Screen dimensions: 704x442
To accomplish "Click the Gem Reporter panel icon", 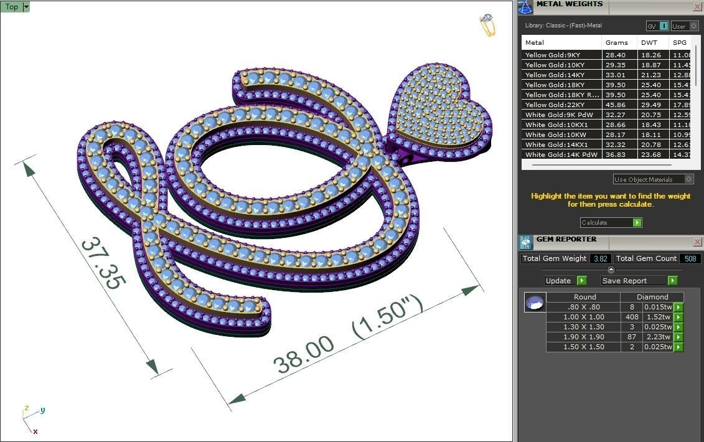I will 525,242.
